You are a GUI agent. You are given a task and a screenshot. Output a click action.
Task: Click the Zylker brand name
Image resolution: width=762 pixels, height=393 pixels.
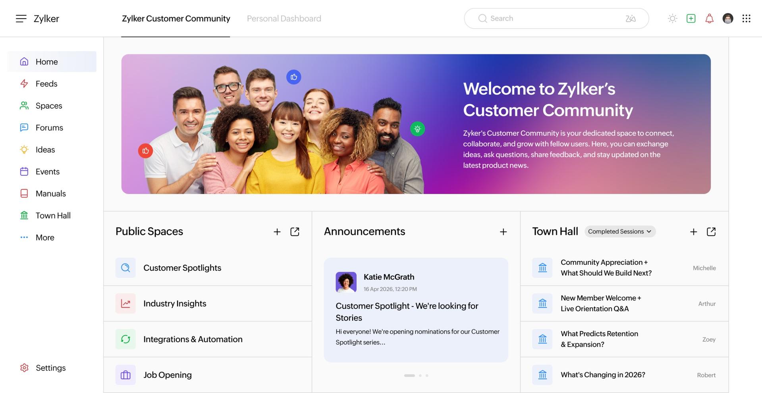(46, 19)
